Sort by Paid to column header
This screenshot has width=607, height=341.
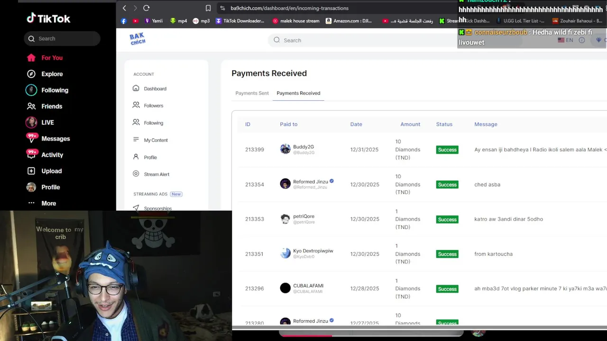point(288,124)
